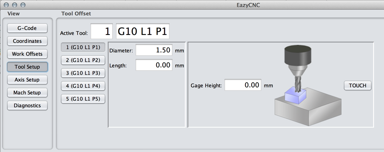Select tool 2 (G10 L1 P2)
Viewport: 384px width, 152px height.
click(x=83, y=60)
